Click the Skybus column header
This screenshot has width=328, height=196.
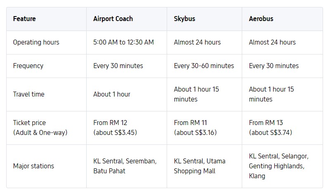pos(184,19)
